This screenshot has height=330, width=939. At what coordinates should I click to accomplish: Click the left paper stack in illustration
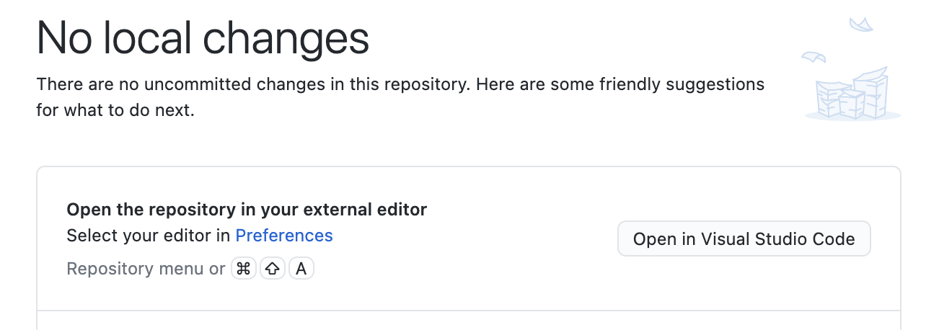click(826, 99)
